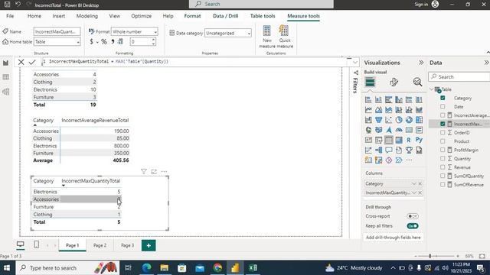490x275 pixels.
Task: Switch to mobile layout icon
Action: click(x=36, y=244)
